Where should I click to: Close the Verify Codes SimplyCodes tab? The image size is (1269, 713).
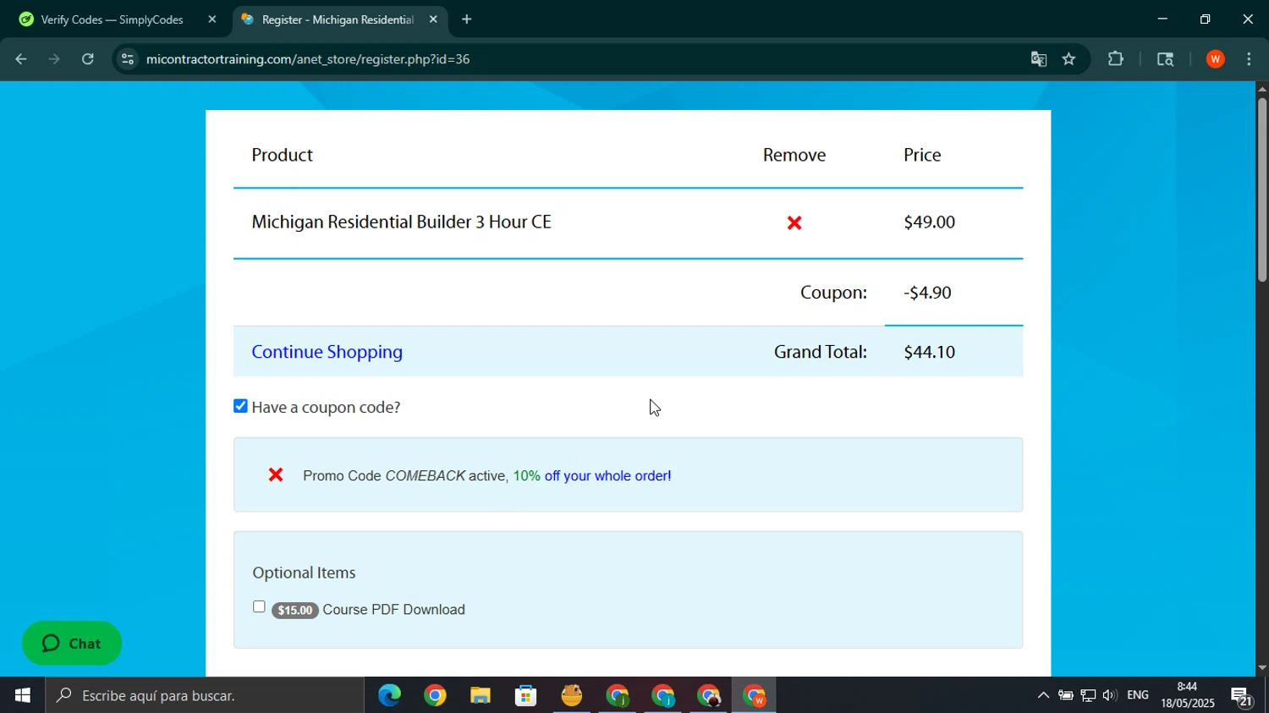point(212,19)
